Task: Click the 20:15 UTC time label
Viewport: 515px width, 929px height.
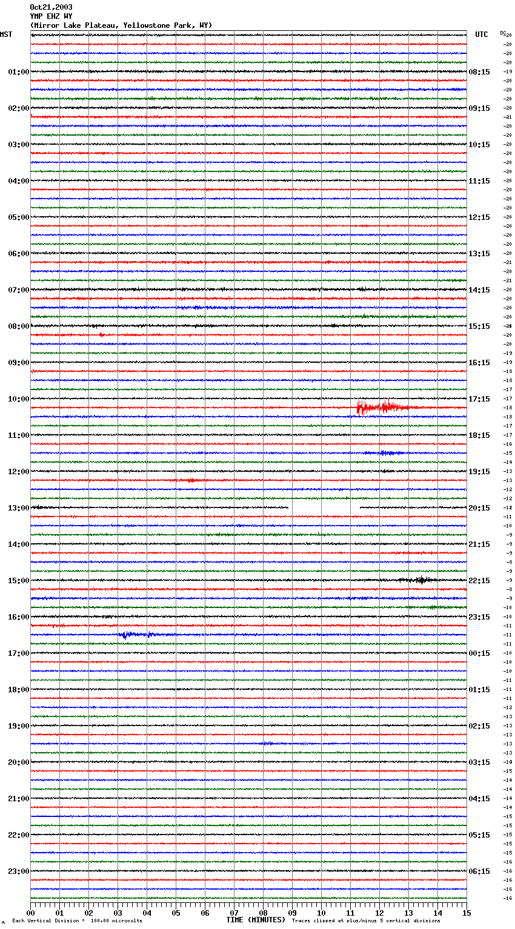Action: 479,508
